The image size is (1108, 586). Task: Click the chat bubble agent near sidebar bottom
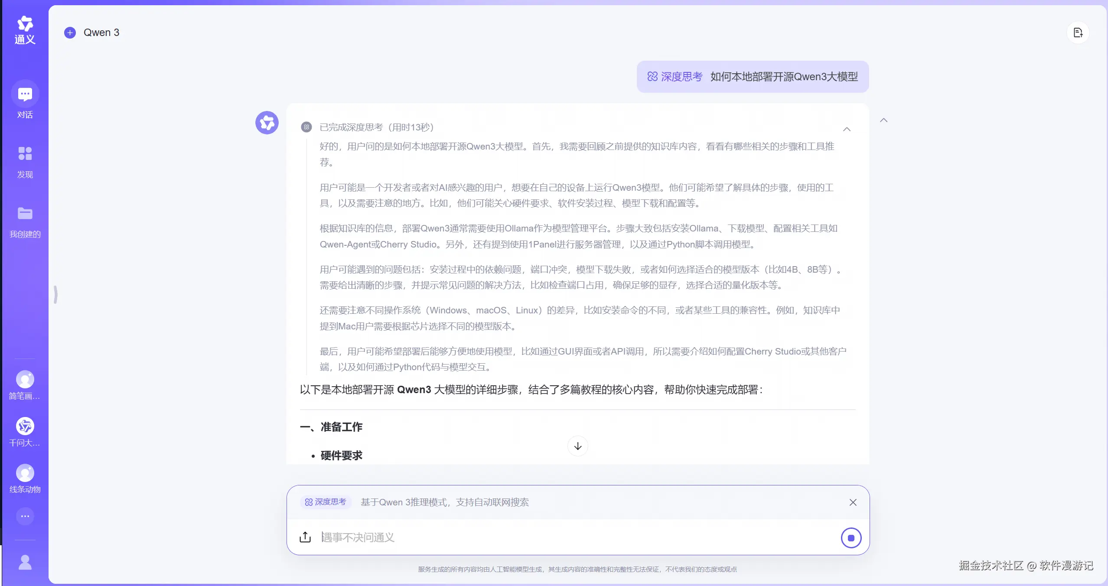click(x=24, y=517)
